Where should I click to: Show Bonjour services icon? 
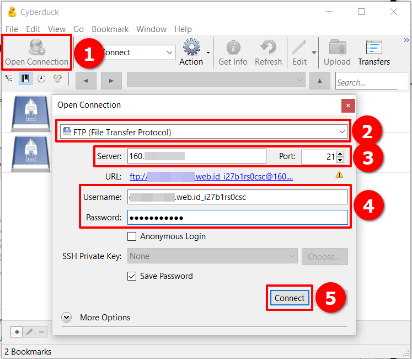[x=57, y=78]
